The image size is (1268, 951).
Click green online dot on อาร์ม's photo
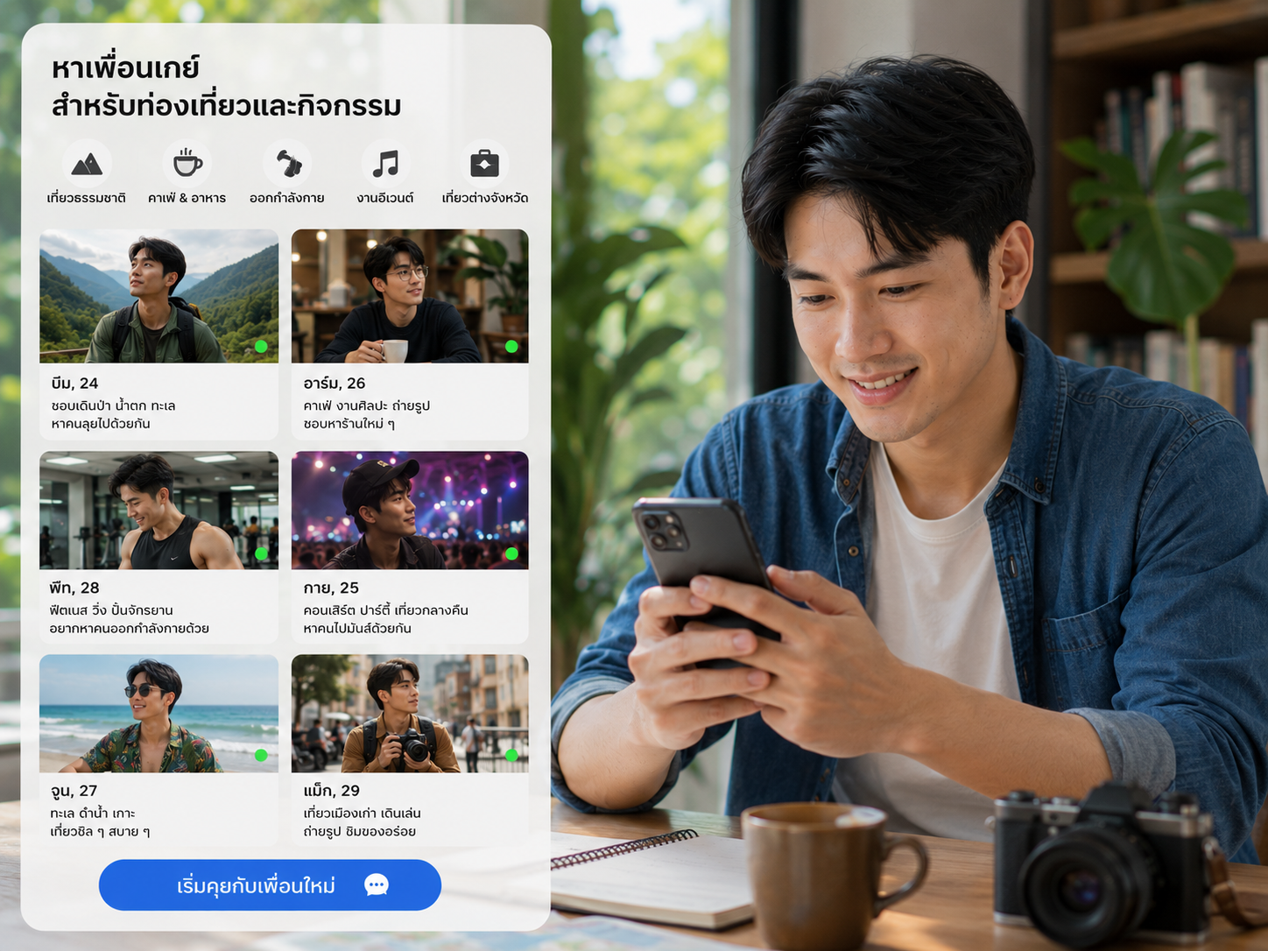tap(511, 347)
